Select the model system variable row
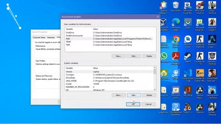This screenshot has height=124, width=221. [x=109, y=84]
